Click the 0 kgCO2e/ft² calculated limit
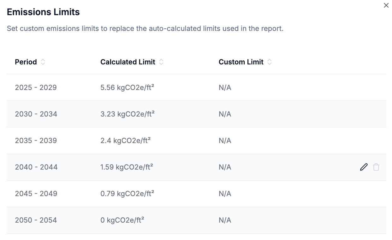The image size is (392, 240). click(x=122, y=220)
